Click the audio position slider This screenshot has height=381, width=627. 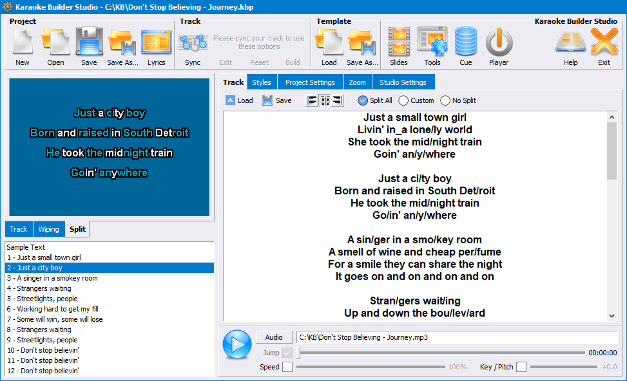point(441,353)
